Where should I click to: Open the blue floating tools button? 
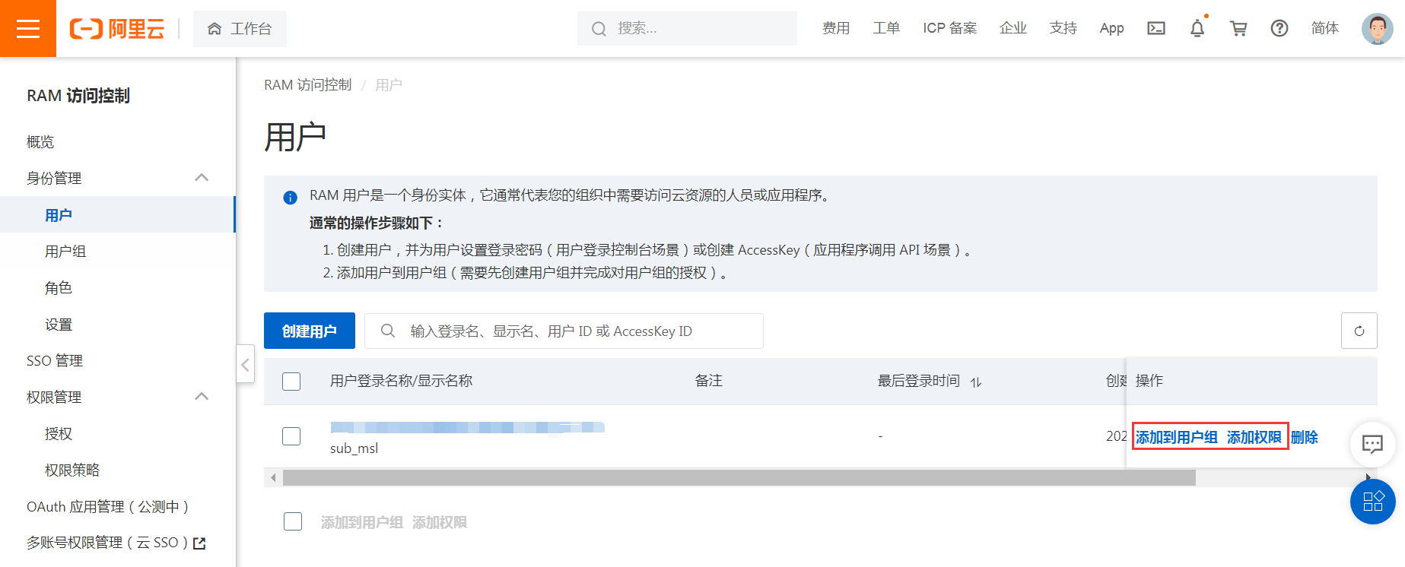pos(1372,502)
